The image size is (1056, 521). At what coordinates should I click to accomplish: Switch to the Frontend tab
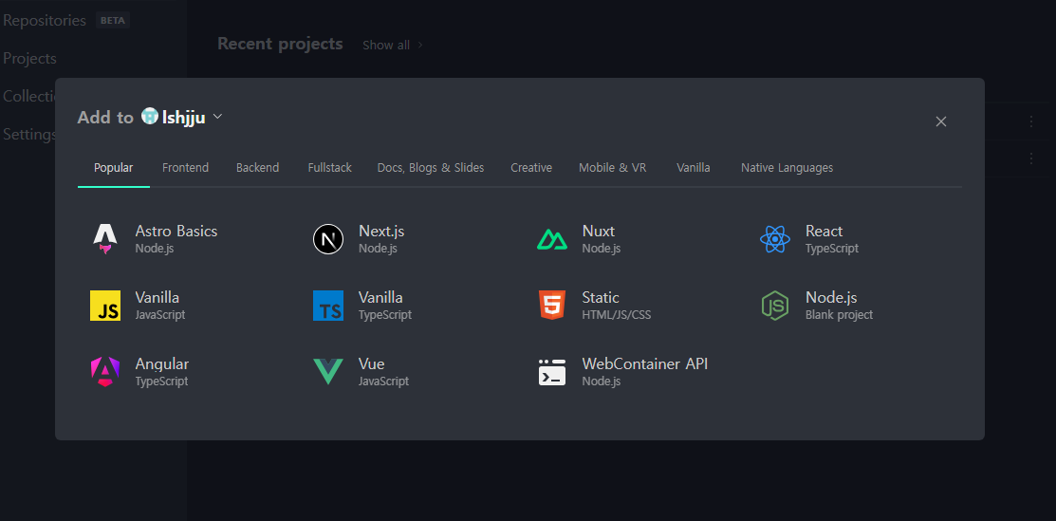pyautogui.click(x=185, y=168)
